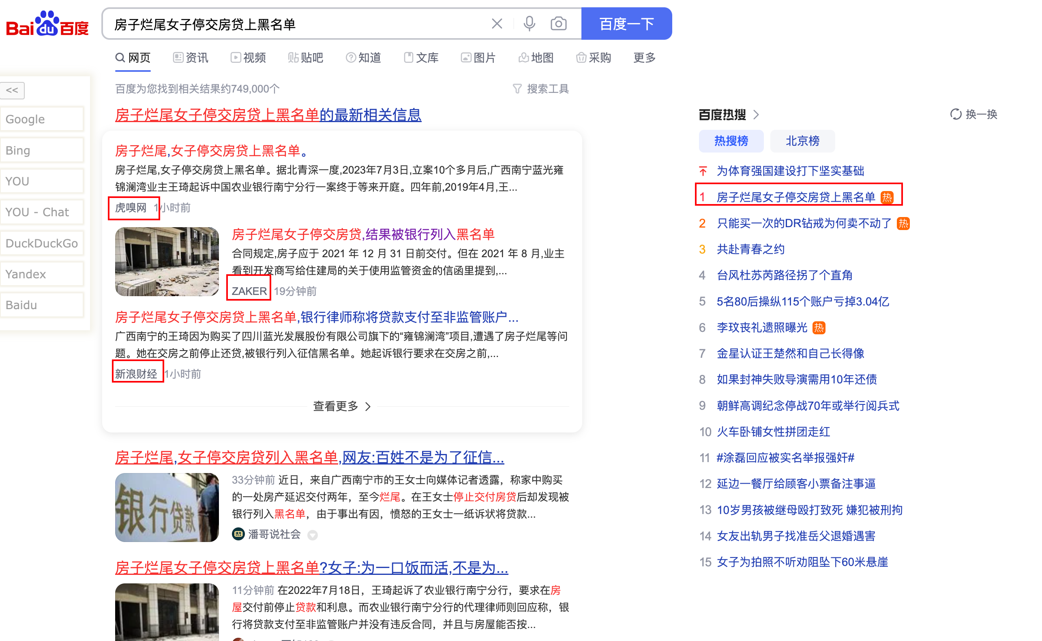Select the YOU search engine button
This screenshot has width=1042, height=641.
coord(42,181)
